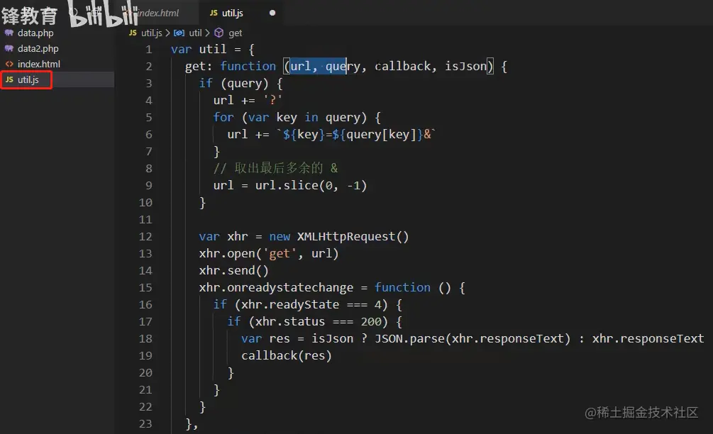Image resolution: width=713 pixels, height=434 pixels.
Task: Click "xhr.open('get', url)" on line 13
Action: pyautogui.click(x=269, y=254)
